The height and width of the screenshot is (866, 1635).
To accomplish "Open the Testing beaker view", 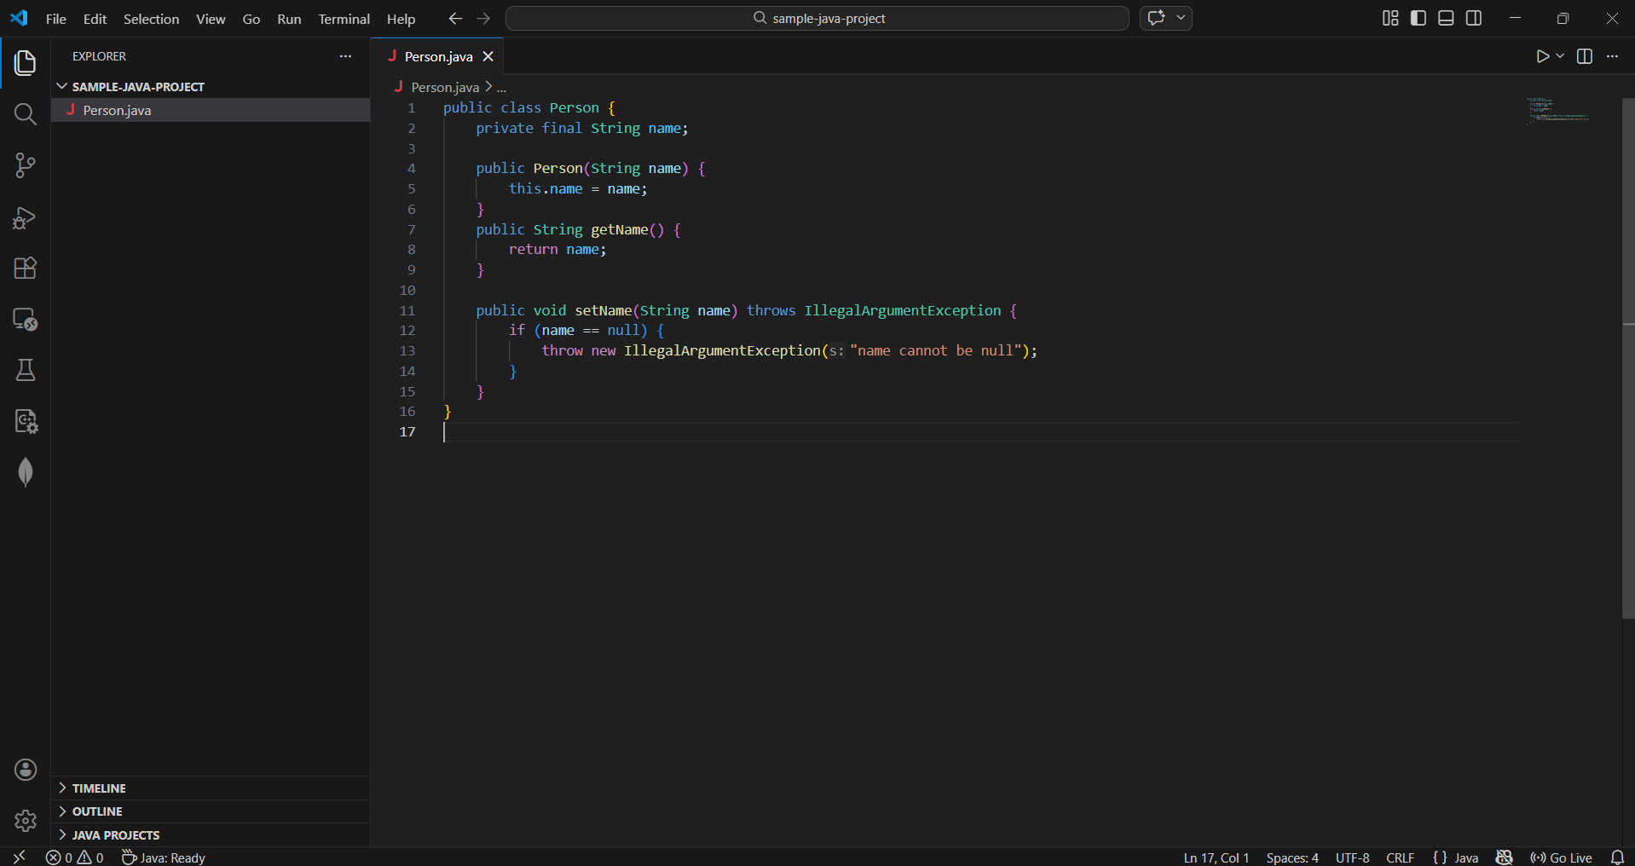I will [26, 370].
